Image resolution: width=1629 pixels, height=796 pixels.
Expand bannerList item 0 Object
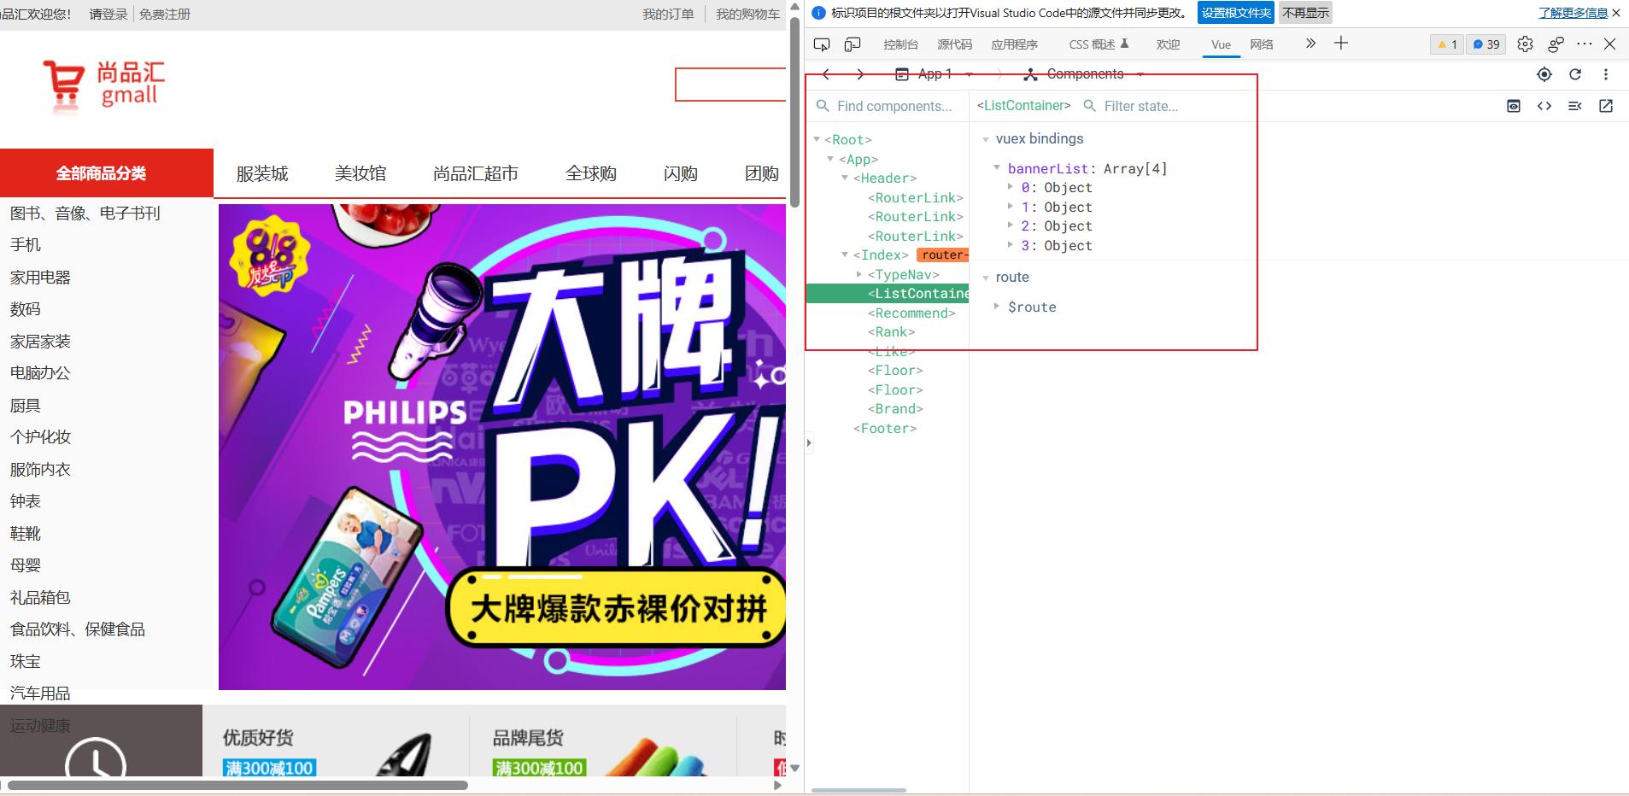1011,187
